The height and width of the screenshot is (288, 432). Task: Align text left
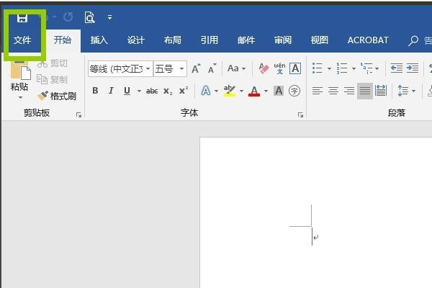click(318, 91)
